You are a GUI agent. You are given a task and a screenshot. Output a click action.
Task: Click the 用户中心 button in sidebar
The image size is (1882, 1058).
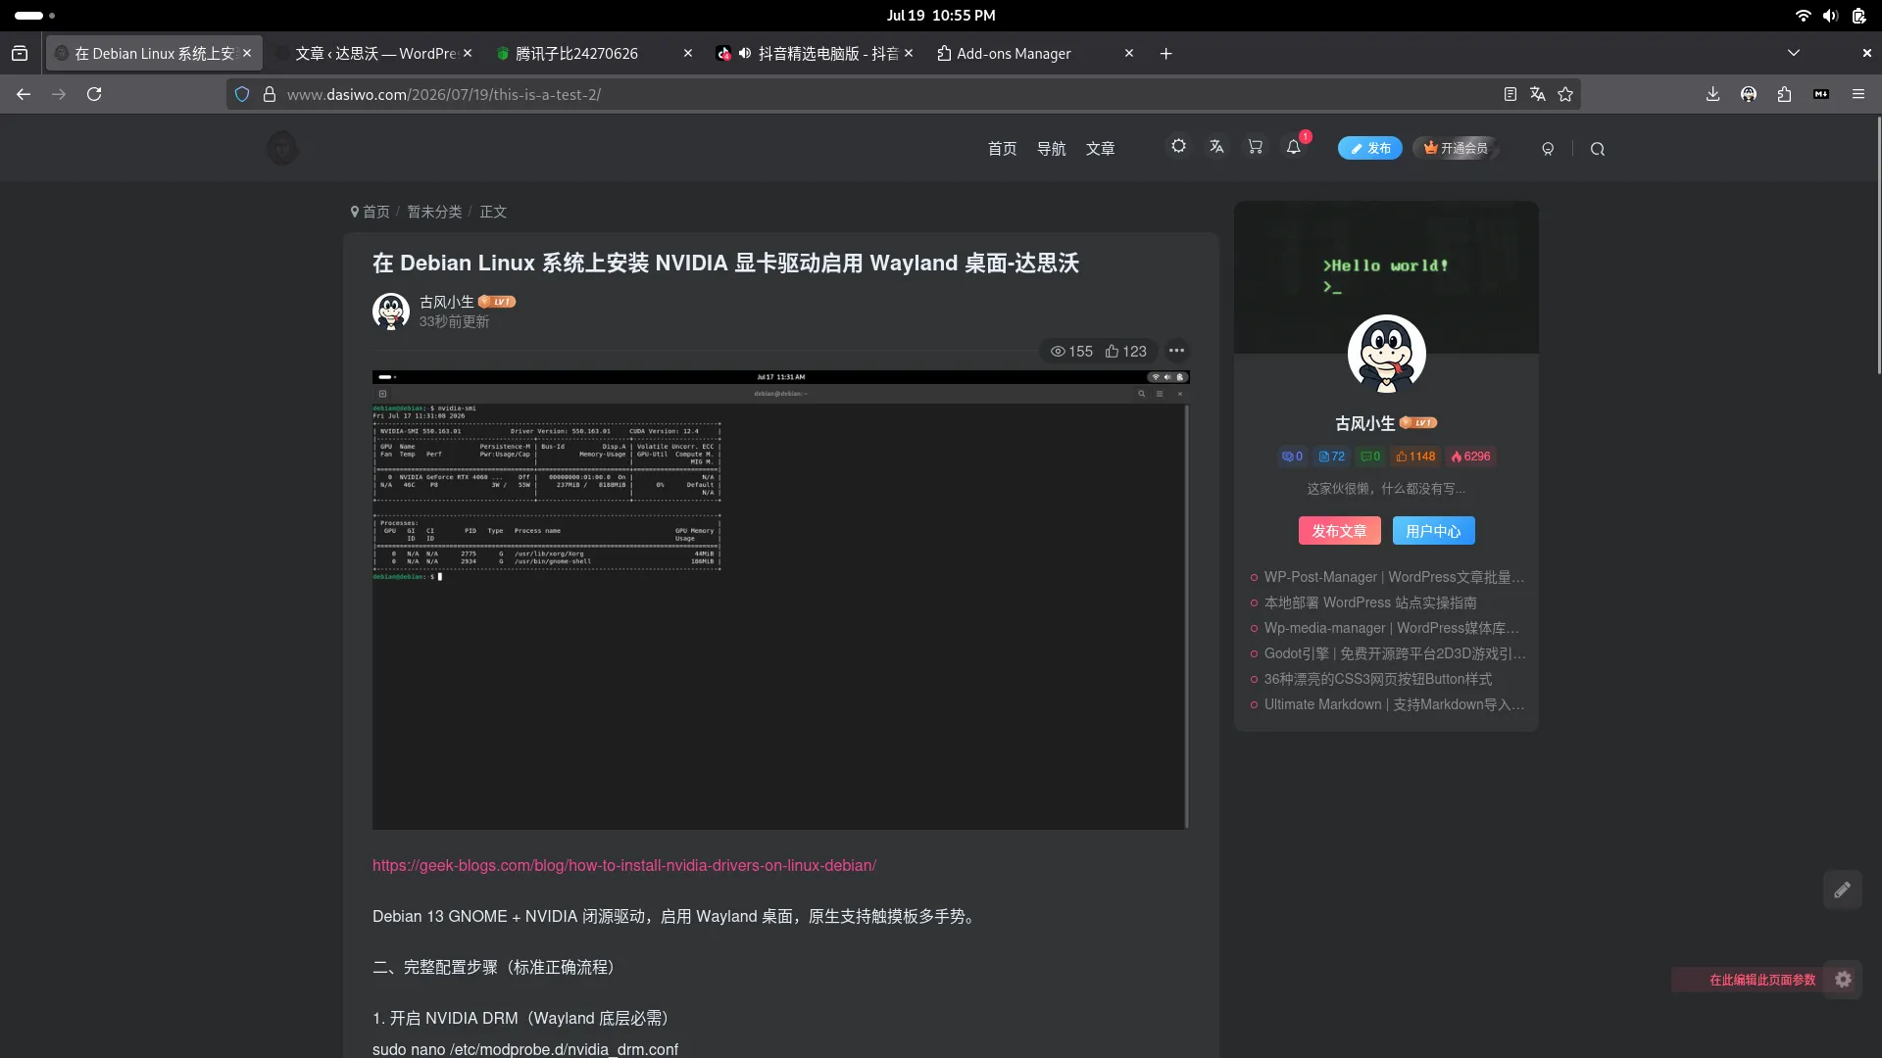point(1433,531)
